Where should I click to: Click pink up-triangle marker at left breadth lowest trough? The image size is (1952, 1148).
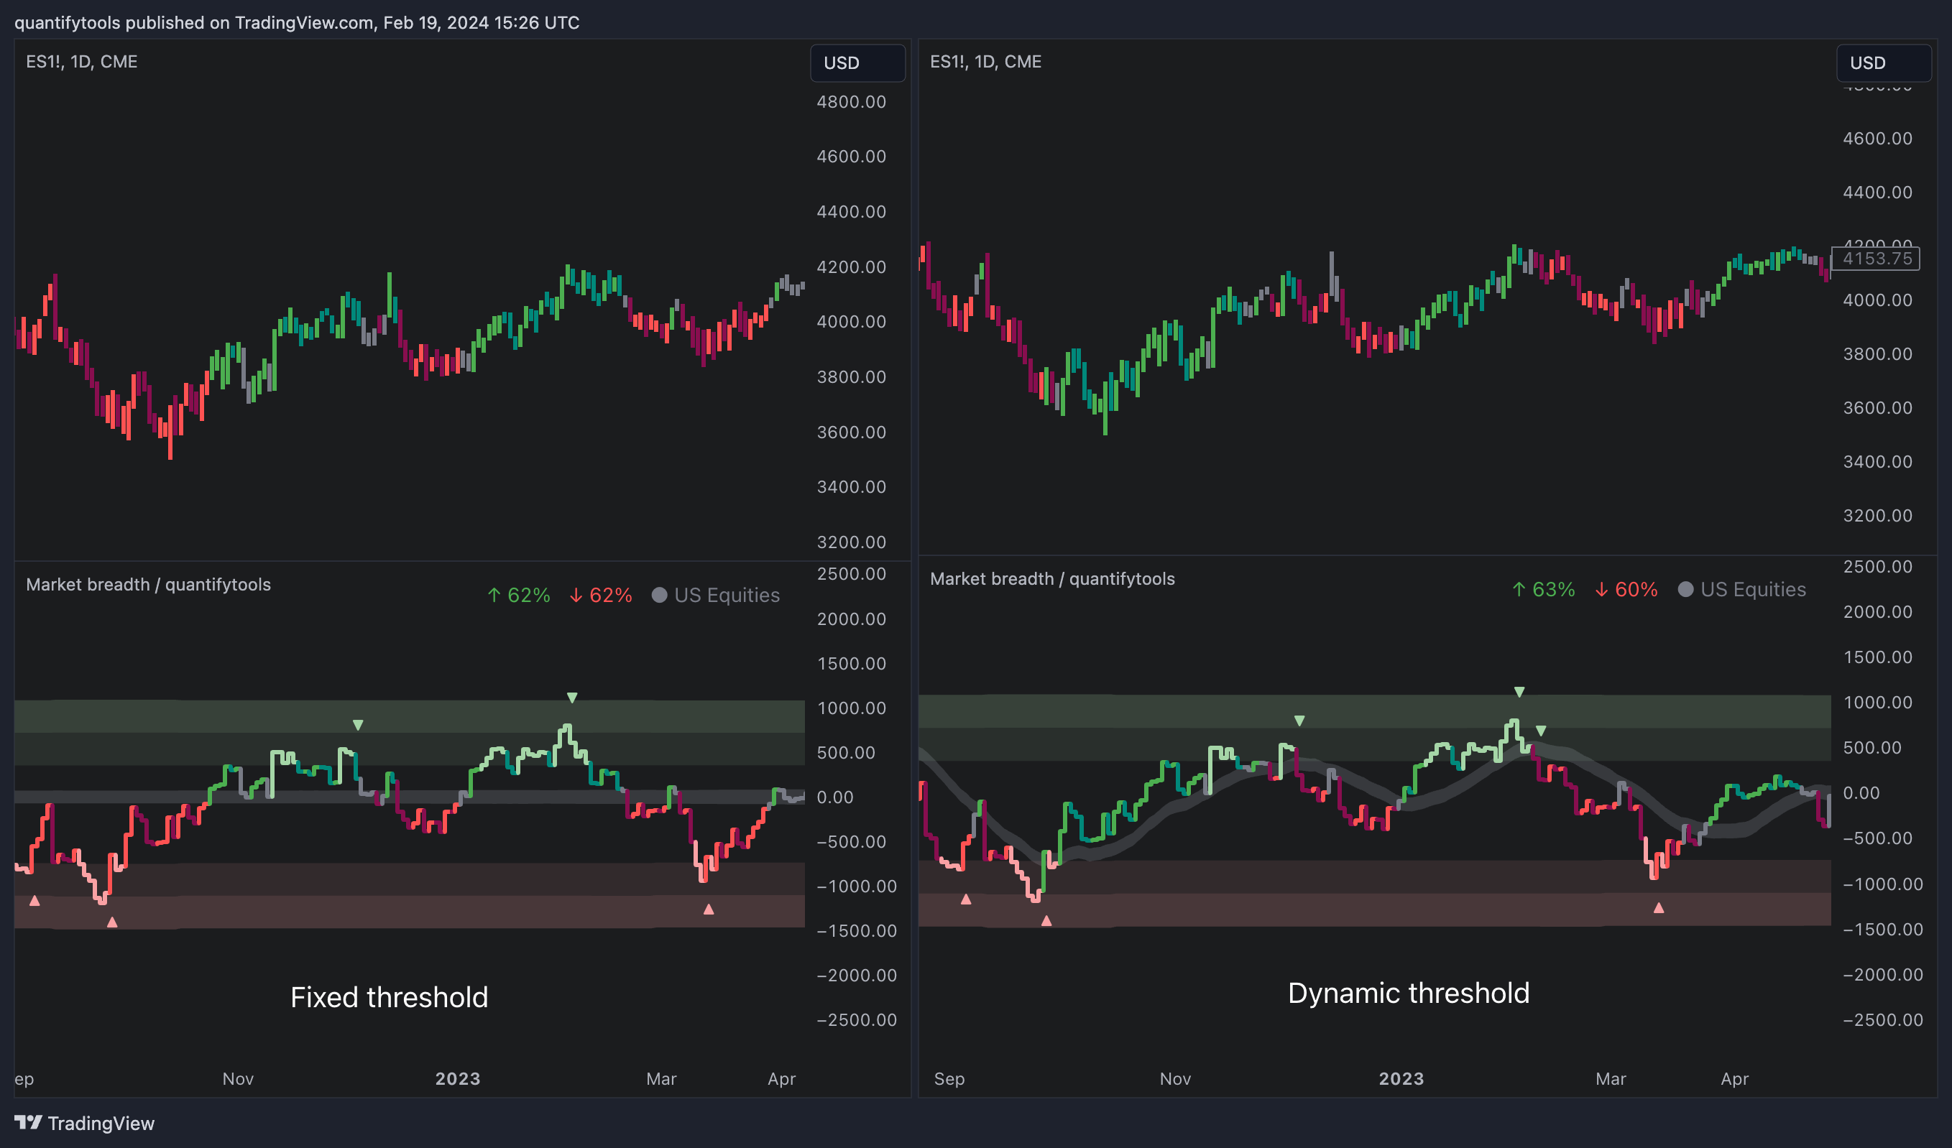point(112,921)
